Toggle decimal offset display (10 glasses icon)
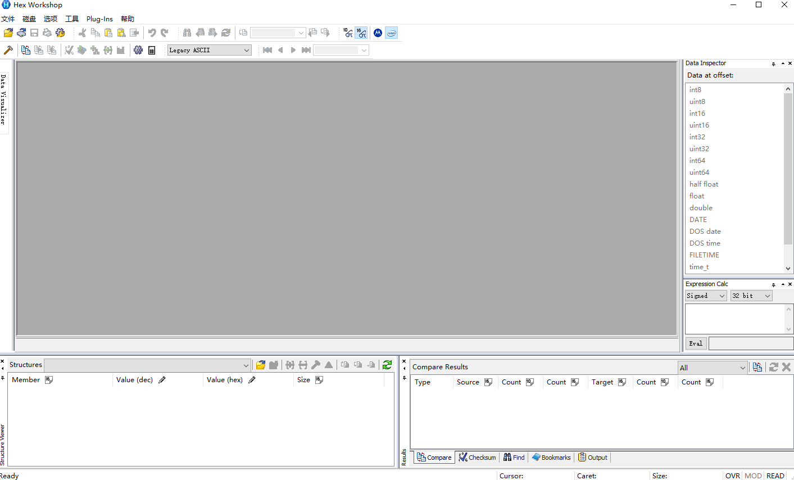This screenshot has height=480, width=794. click(348, 33)
